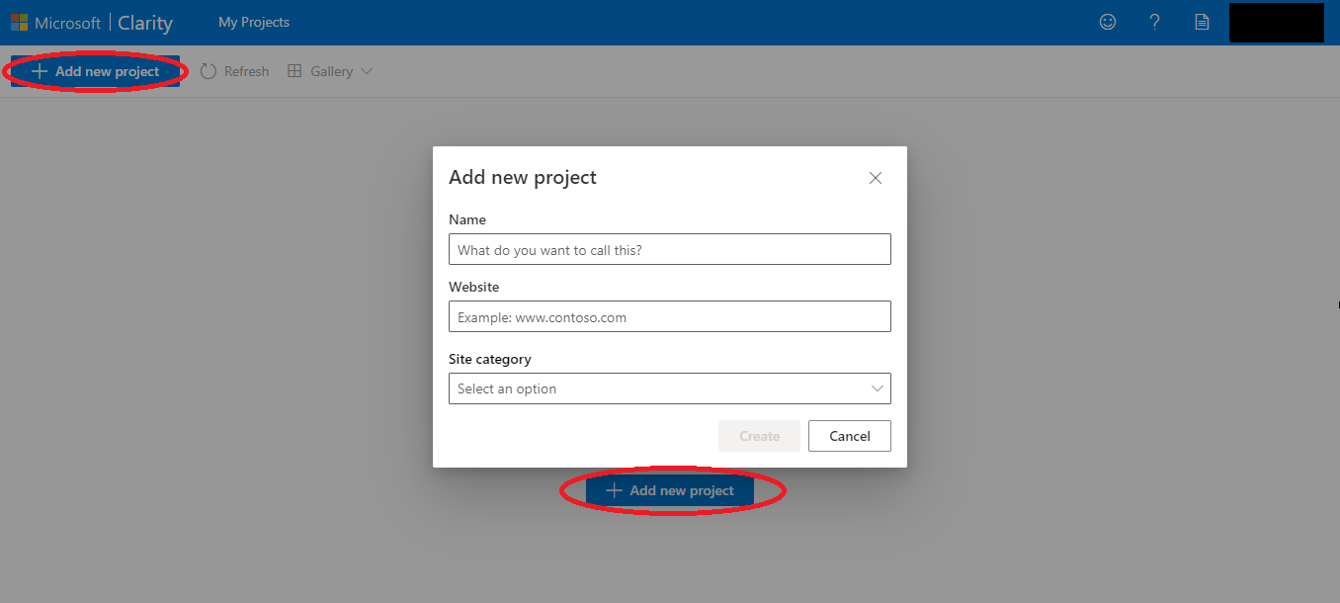The image size is (1340, 603).
Task: Close the Add new project dialog
Action: coord(875,178)
